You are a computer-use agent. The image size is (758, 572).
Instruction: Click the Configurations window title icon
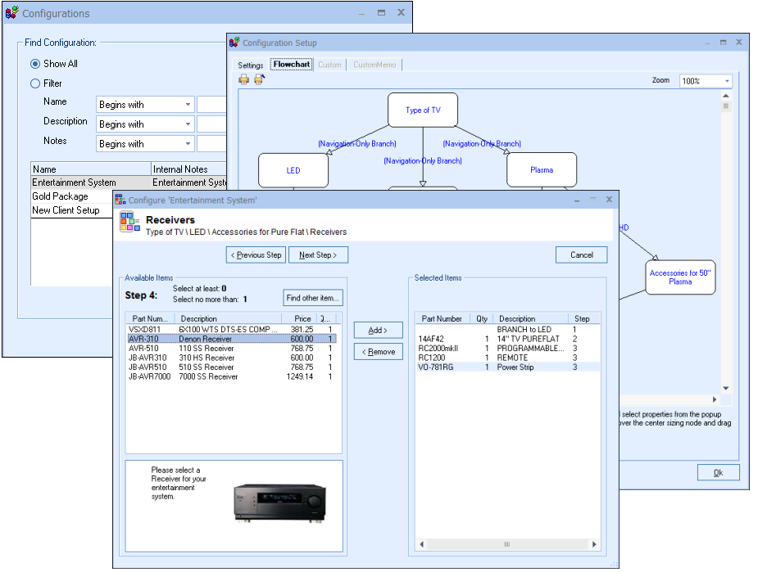click(x=11, y=13)
